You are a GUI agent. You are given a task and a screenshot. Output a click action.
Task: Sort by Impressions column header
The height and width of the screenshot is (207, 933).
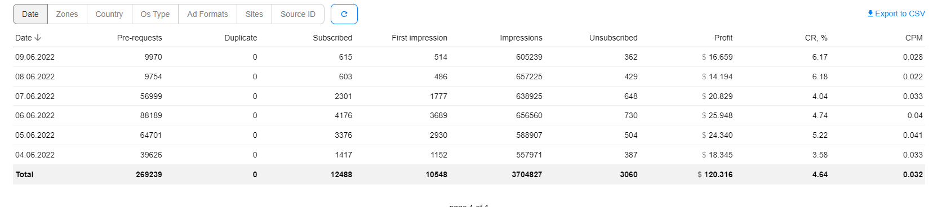[521, 38]
